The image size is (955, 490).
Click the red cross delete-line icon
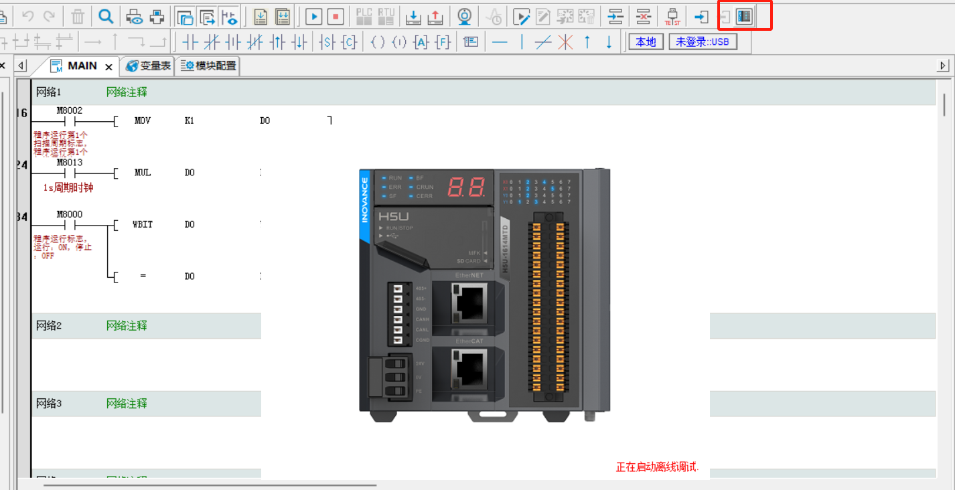click(x=565, y=42)
